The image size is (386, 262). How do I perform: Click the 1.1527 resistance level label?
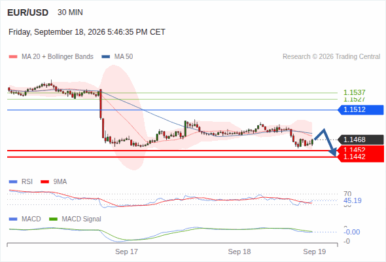(354, 100)
